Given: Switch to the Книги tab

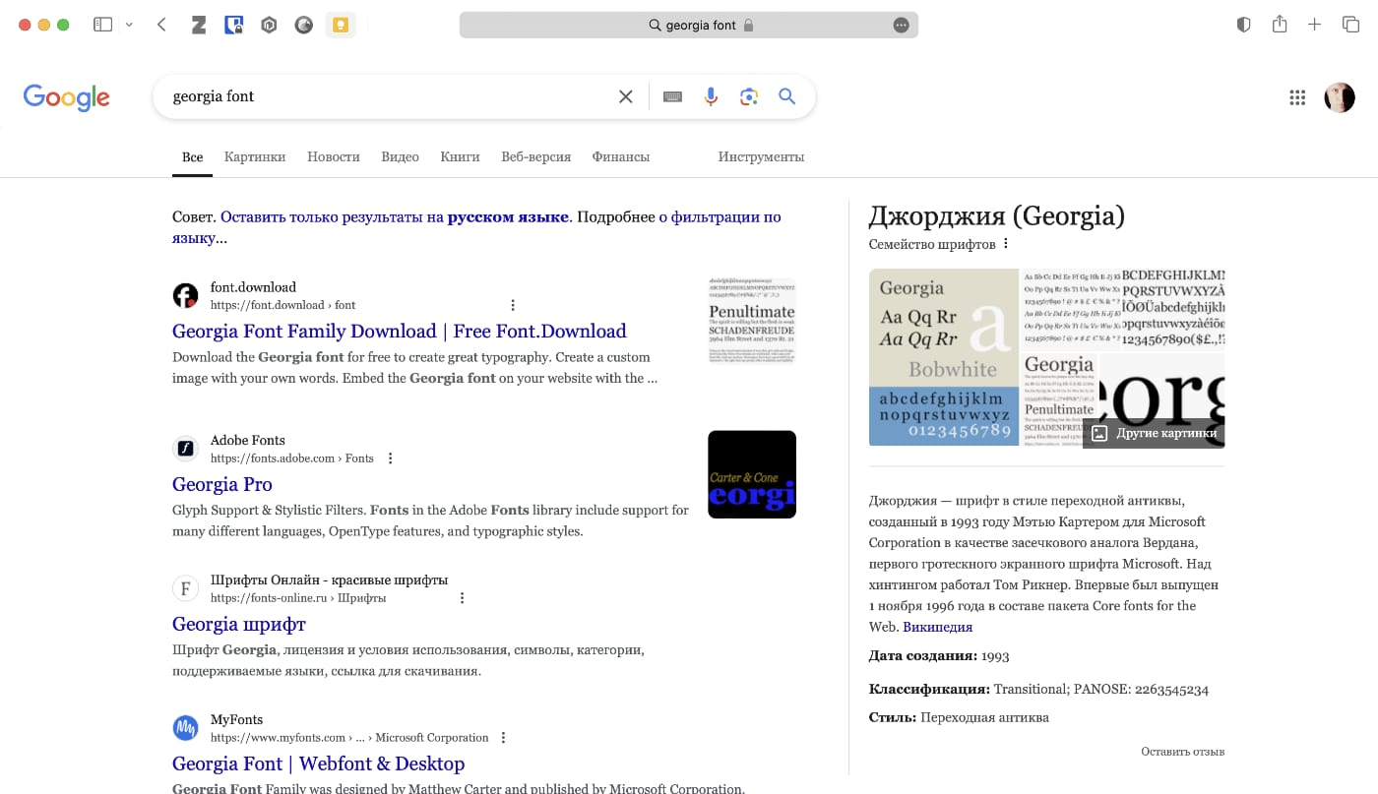Looking at the screenshot, I should [x=461, y=156].
